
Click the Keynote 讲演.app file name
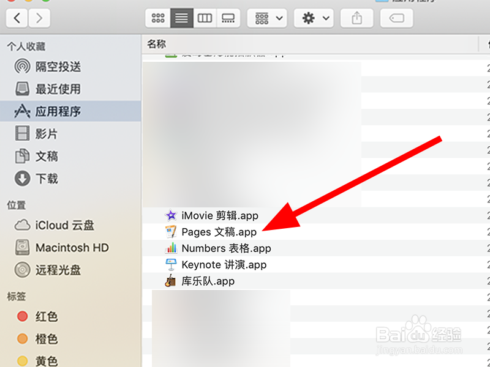pyautogui.click(x=224, y=265)
